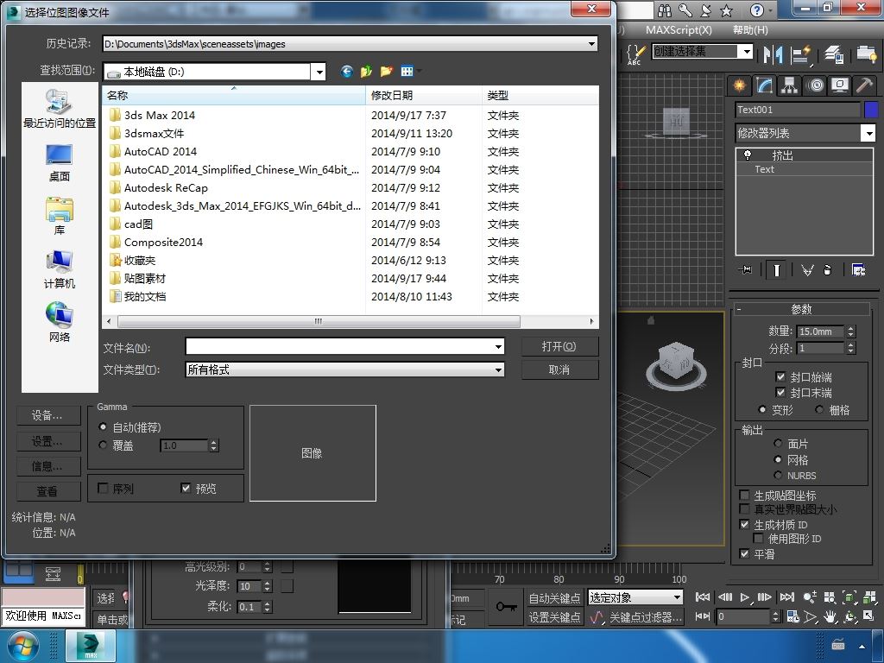Click the Play Animation button
This screenshot has width=884, height=663.
click(745, 597)
